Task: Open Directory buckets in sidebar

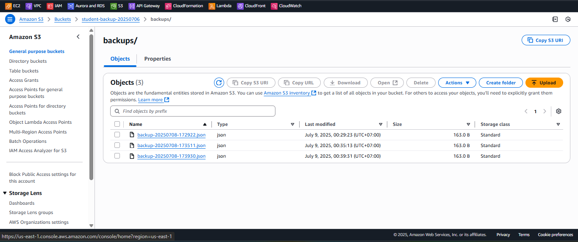Action: [x=28, y=61]
